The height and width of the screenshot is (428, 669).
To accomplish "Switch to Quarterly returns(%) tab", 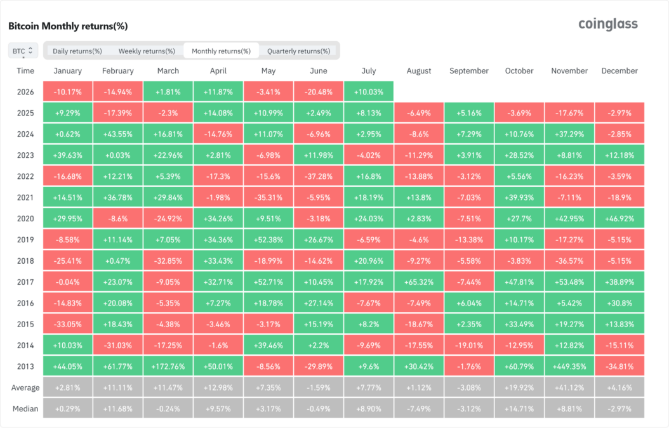I will point(299,51).
